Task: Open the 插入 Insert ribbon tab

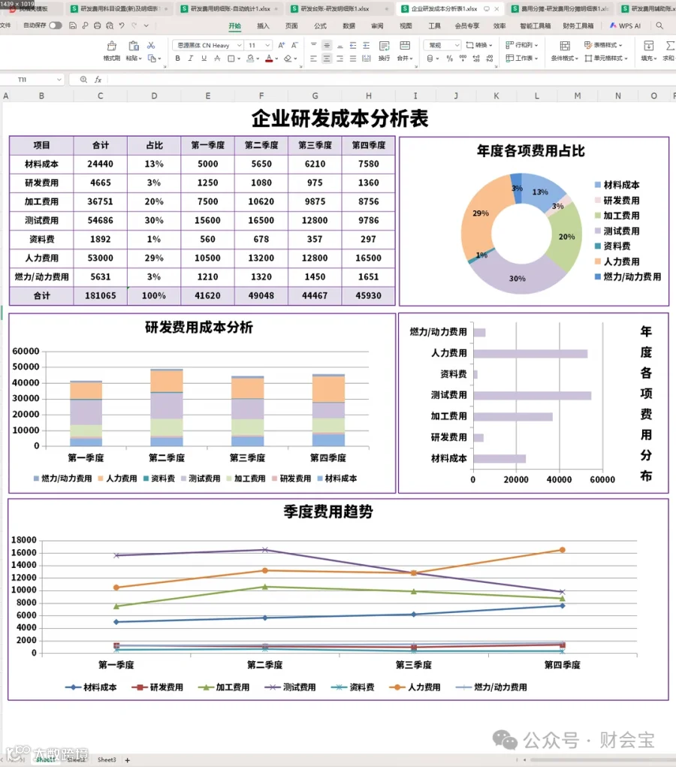Action: [263, 26]
